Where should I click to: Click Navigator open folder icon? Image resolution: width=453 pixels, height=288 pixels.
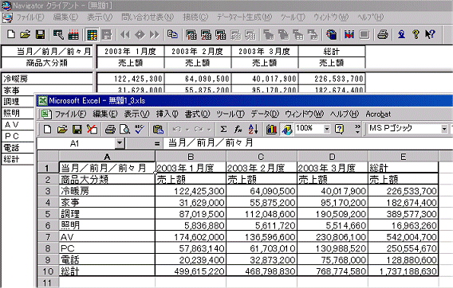click(26, 35)
